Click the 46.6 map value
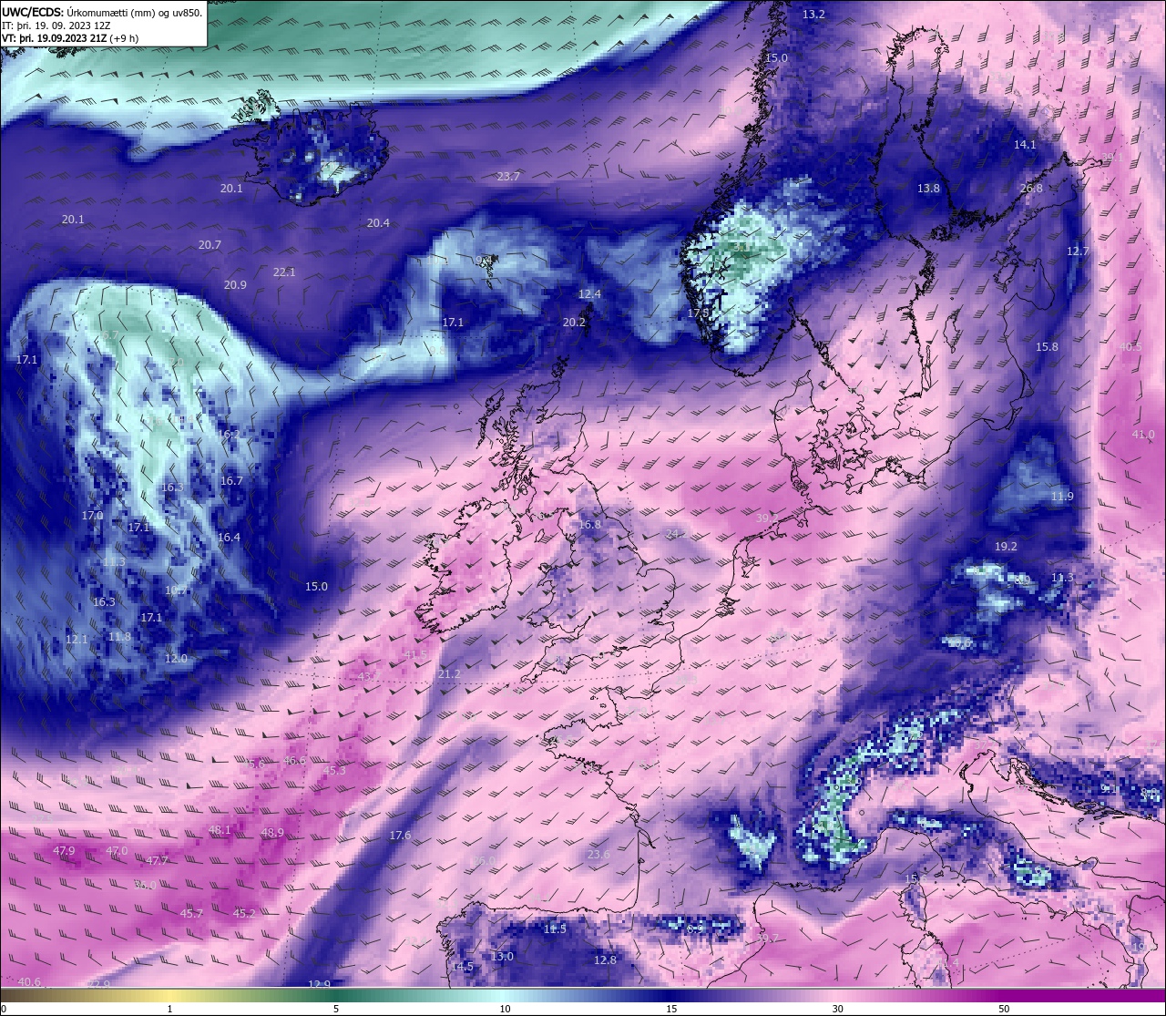Image resolution: width=1166 pixels, height=1016 pixels. (x=294, y=761)
